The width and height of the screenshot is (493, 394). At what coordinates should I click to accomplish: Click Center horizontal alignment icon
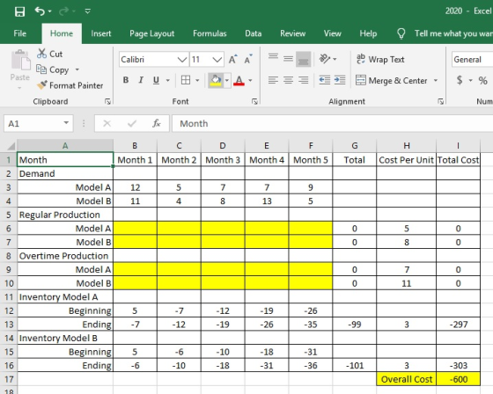[288, 80]
